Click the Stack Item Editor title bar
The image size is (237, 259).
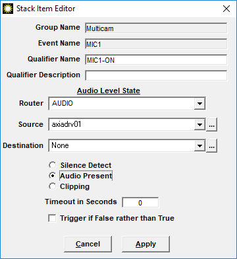pos(118,9)
